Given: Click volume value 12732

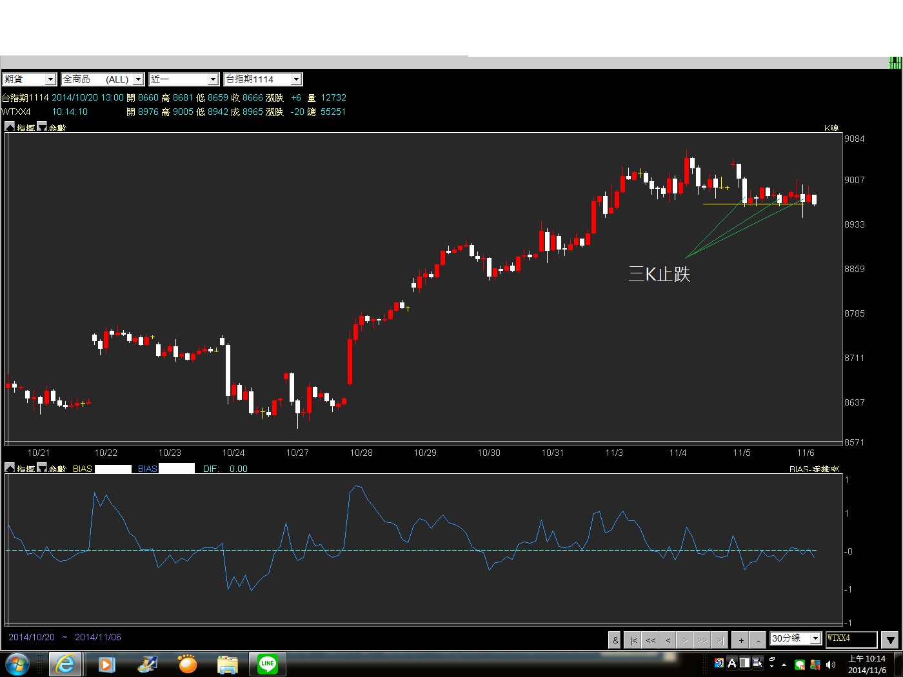Looking at the screenshot, I should 333,97.
